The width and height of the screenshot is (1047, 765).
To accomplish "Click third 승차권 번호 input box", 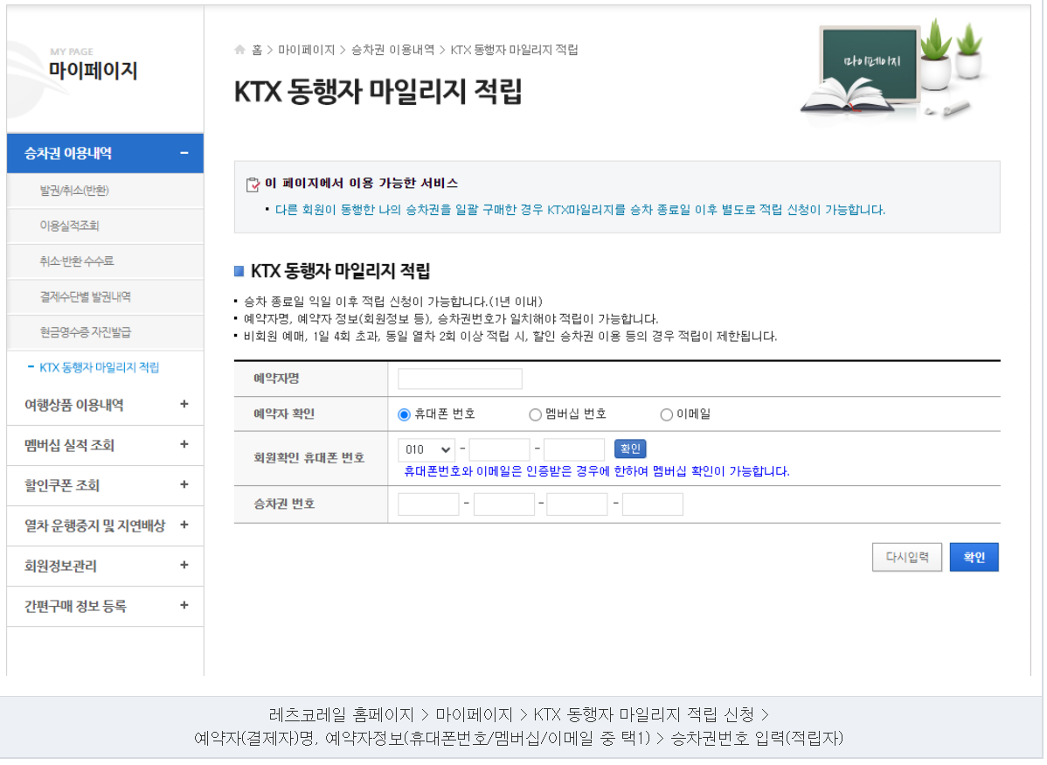I will click(x=579, y=505).
